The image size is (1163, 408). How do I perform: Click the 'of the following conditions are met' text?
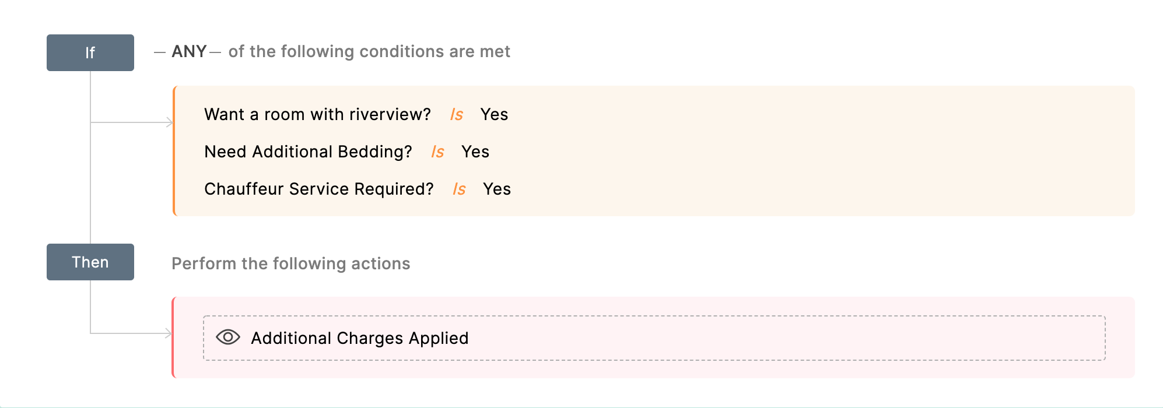[x=369, y=52]
